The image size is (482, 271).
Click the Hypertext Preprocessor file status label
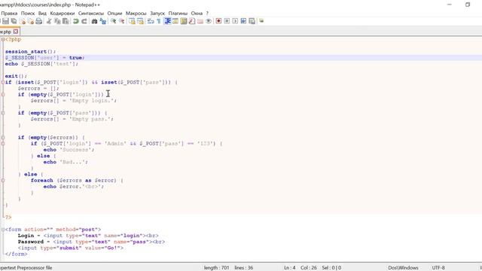click(26, 268)
